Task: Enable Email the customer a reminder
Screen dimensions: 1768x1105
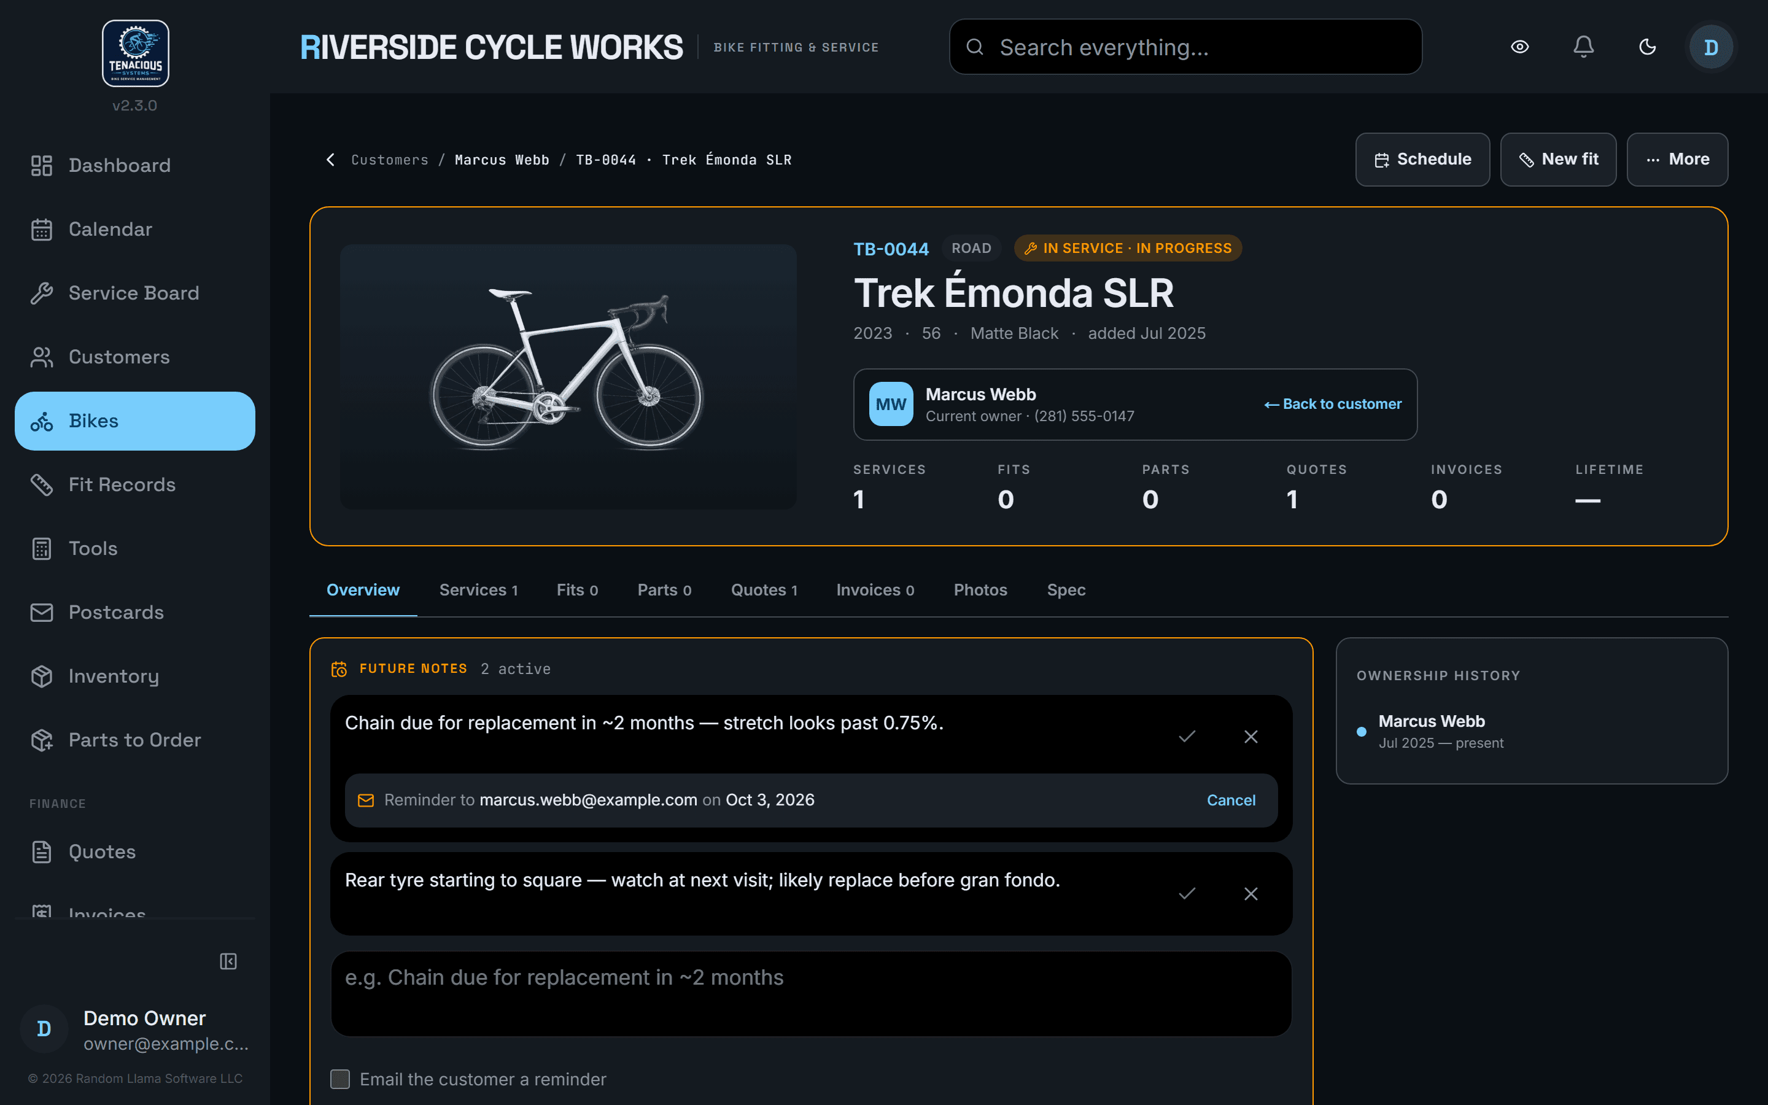Action: (x=339, y=1079)
